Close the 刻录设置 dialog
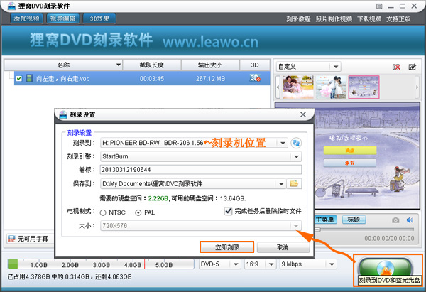Viewport: 426px width, 292px height. [x=303, y=114]
